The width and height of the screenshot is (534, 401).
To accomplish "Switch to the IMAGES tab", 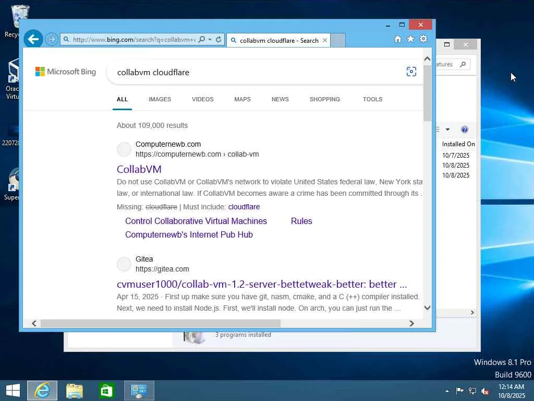I will point(160,99).
